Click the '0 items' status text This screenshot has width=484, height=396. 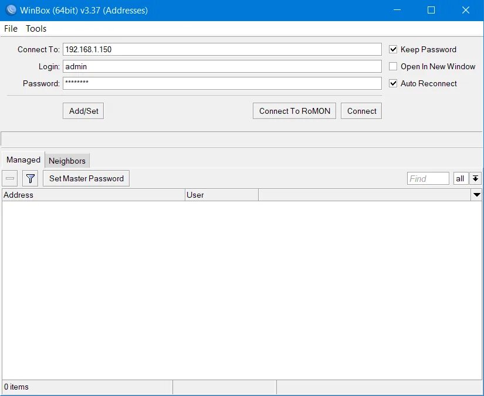click(16, 387)
